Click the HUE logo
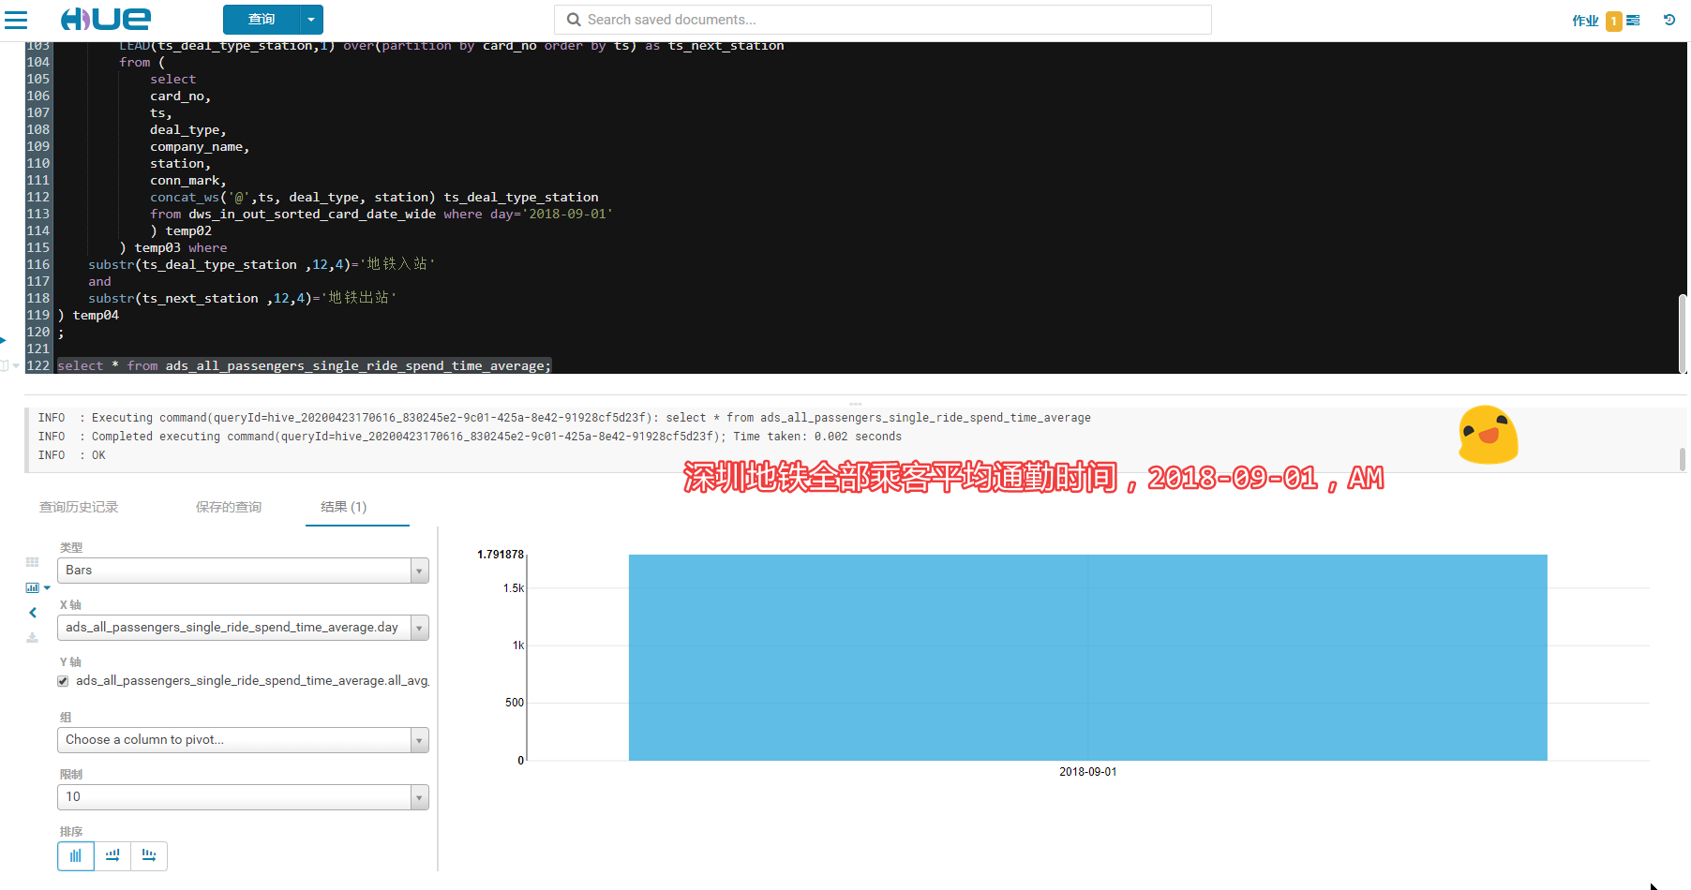This screenshot has height=890, width=1691. [105, 19]
